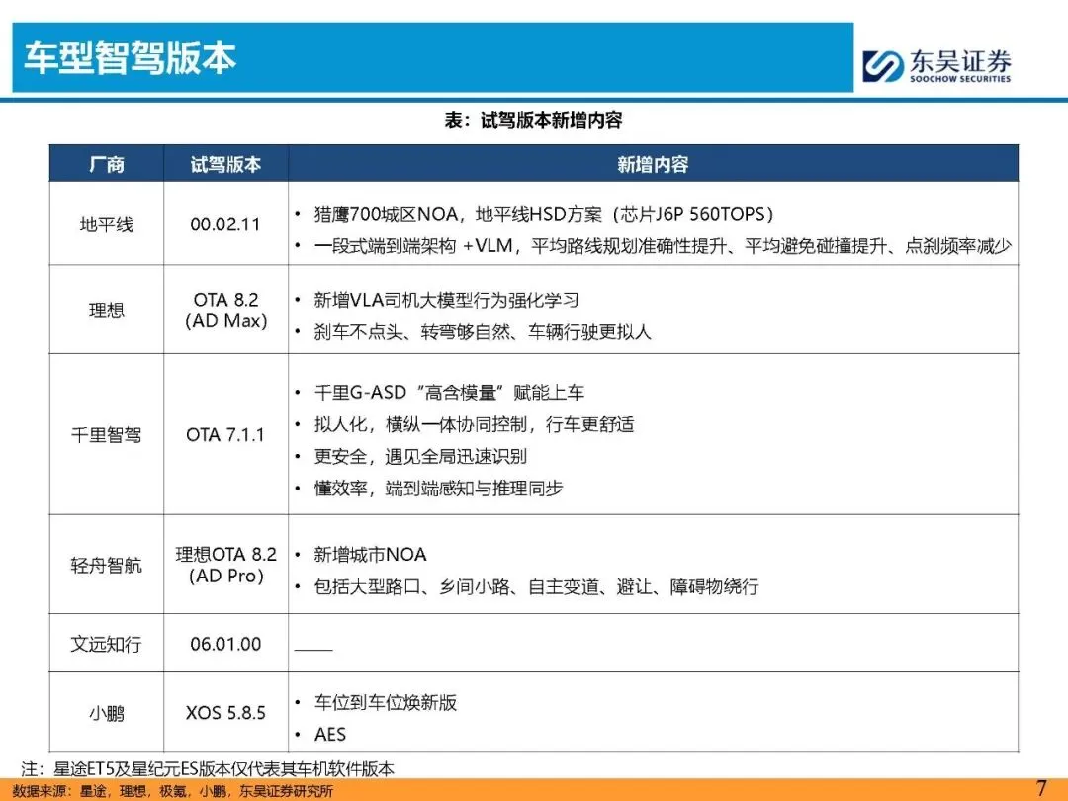Click the 厂商 column header

(106, 164)
